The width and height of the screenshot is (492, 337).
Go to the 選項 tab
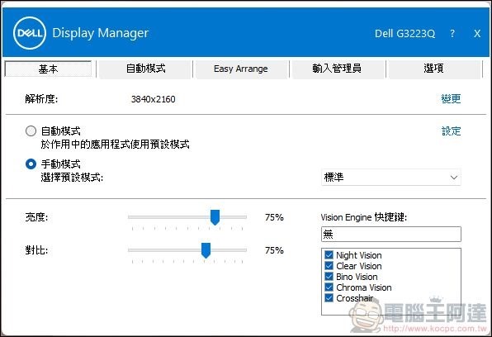433,69
